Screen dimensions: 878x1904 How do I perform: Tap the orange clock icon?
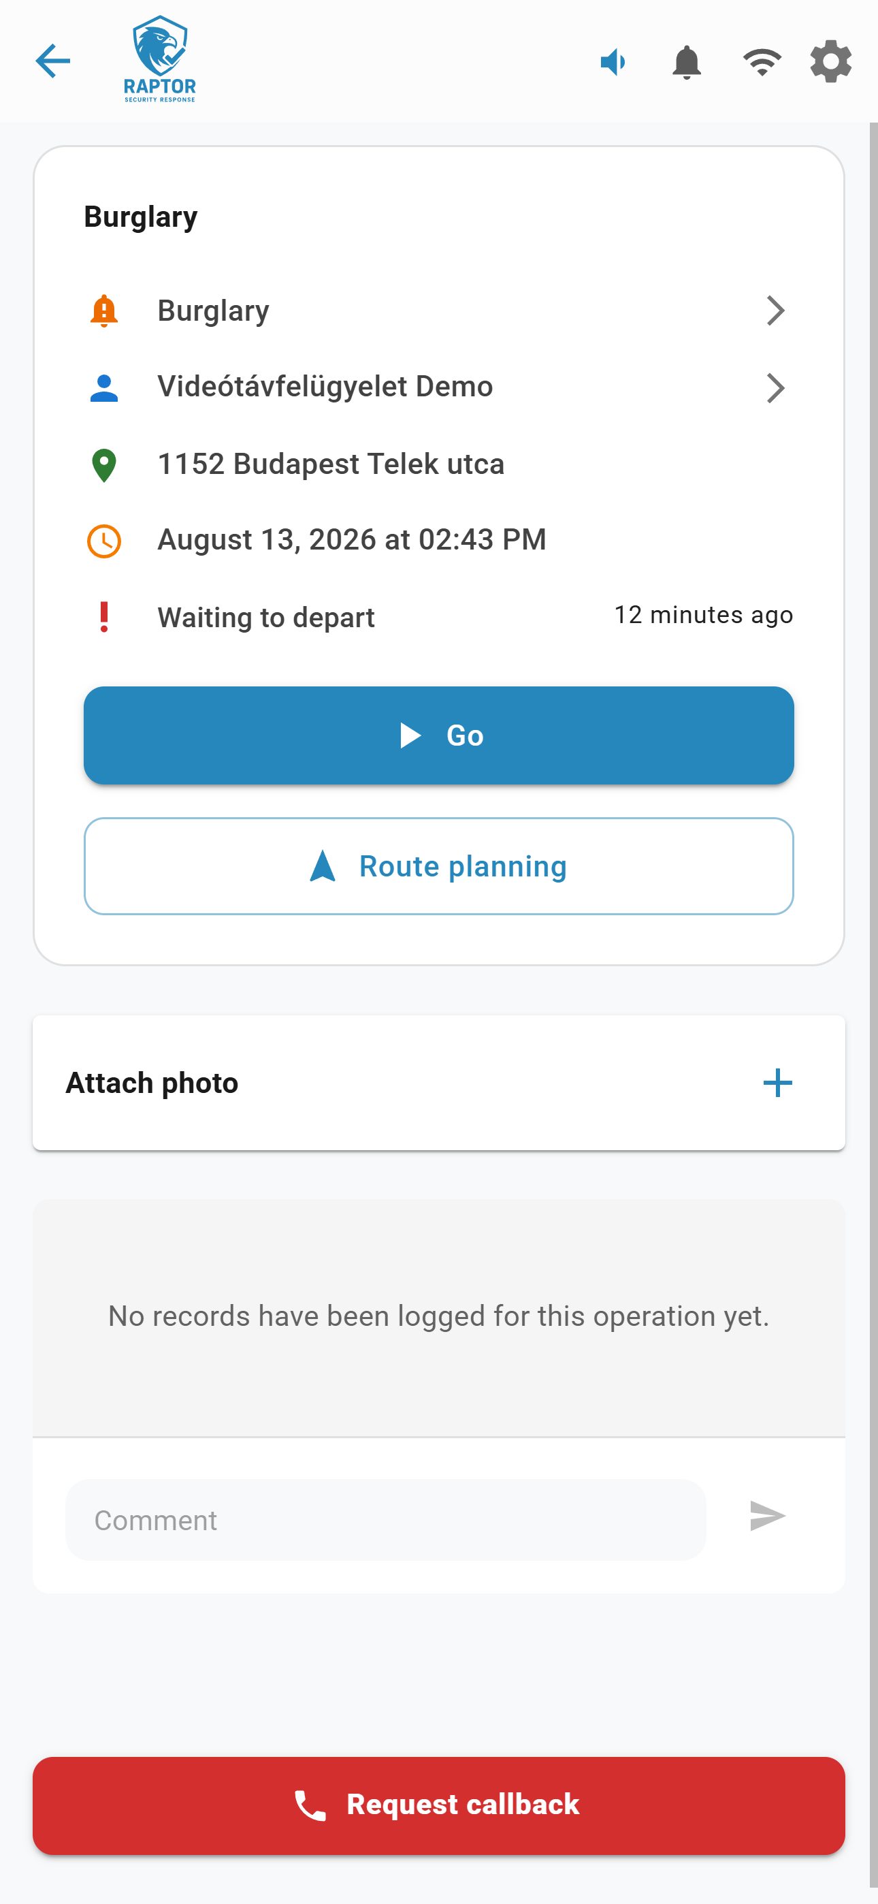click(x=104, y=541)
